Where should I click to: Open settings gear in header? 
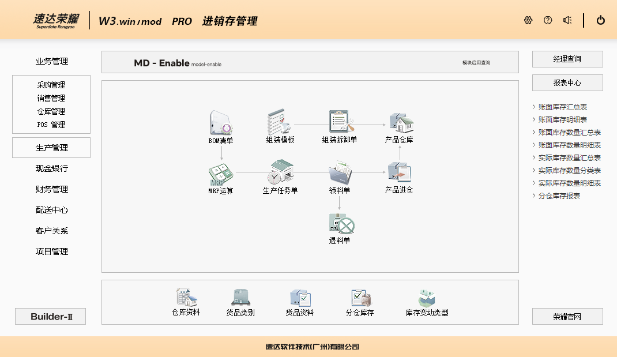[528, 20]
